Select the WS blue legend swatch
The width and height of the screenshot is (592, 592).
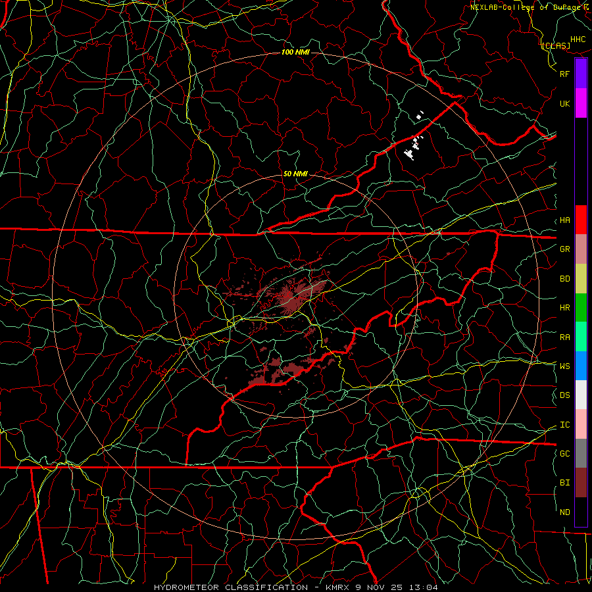pyautogui.click(x=581, y=366)
